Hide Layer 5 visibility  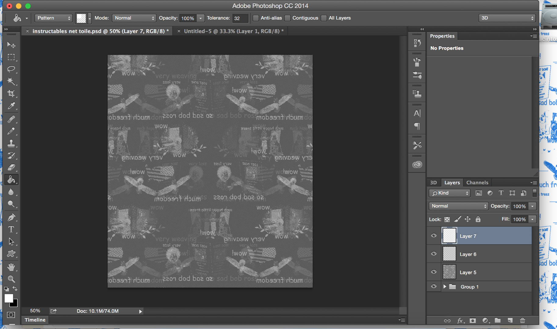(434, 272)
